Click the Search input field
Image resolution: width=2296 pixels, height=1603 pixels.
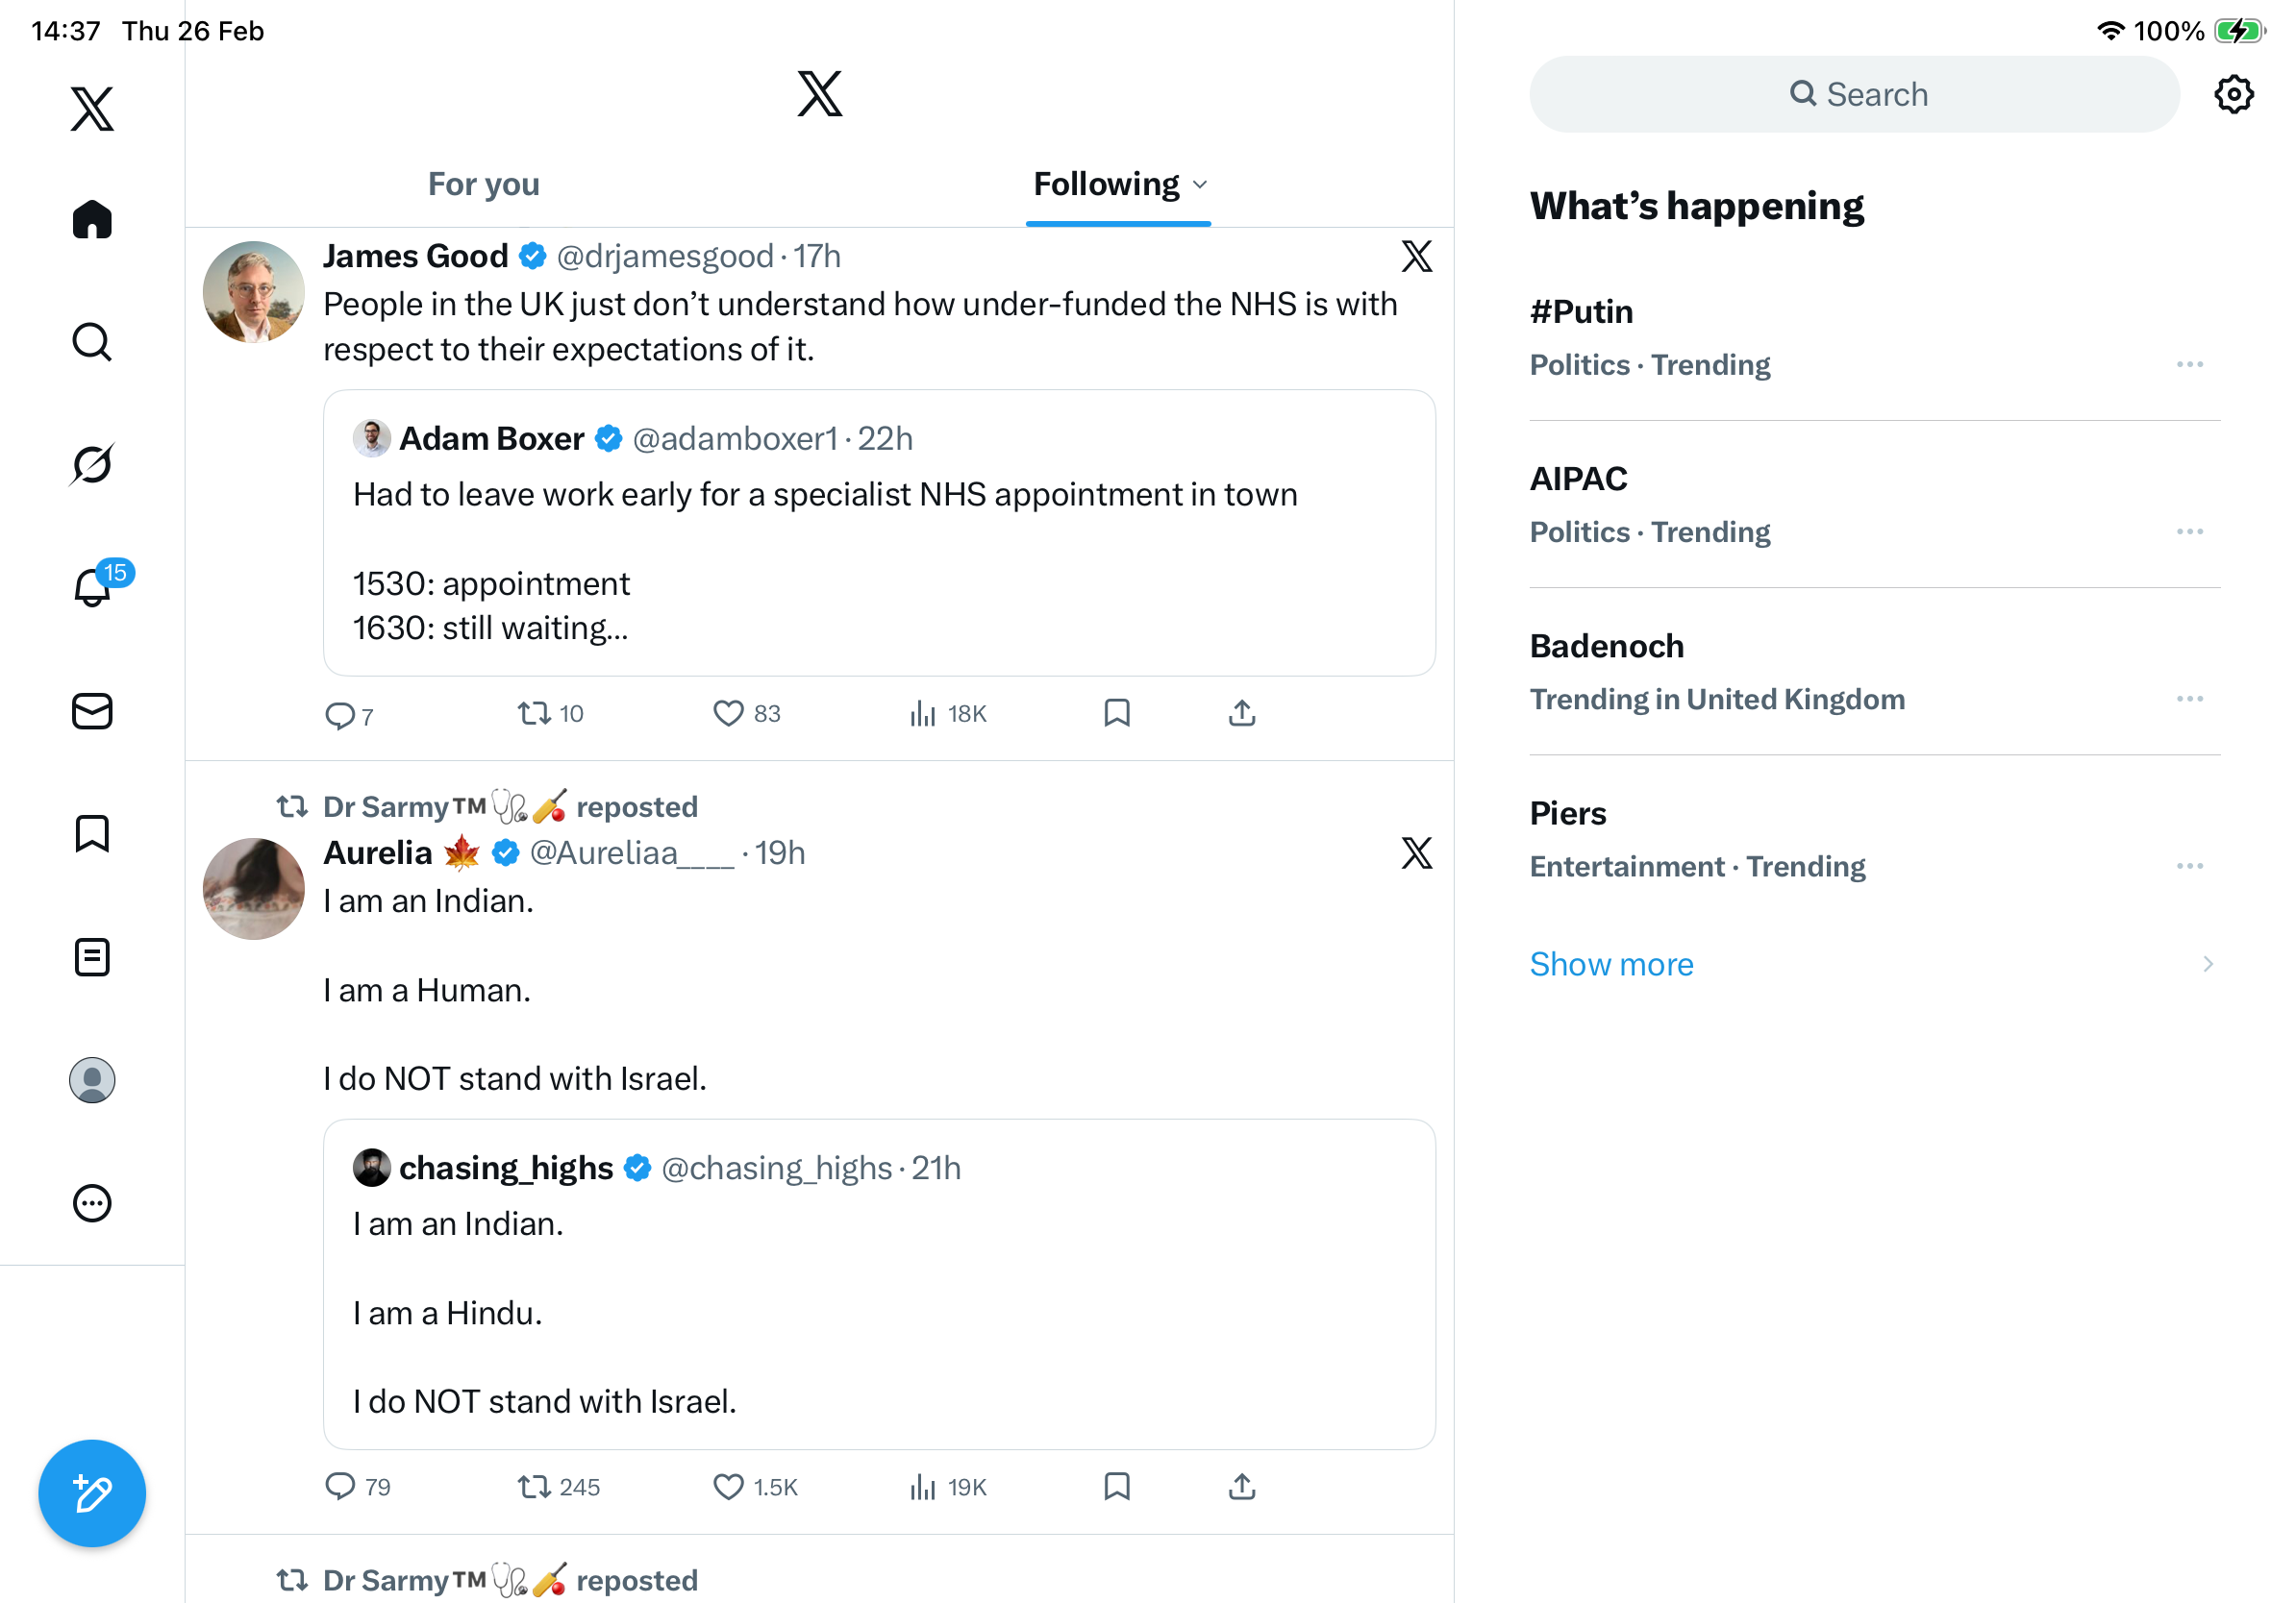point(1853,95)
